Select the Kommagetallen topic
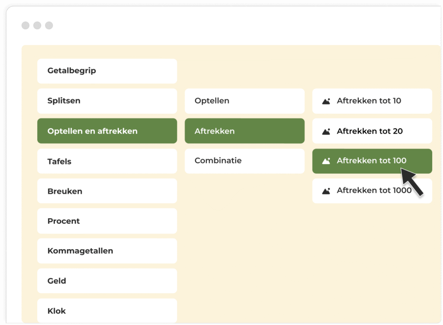This screenshot has height=325, width=443. click(107, 251)
